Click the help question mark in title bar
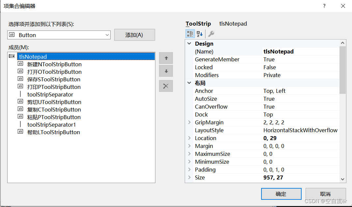 tap(324, 6)
